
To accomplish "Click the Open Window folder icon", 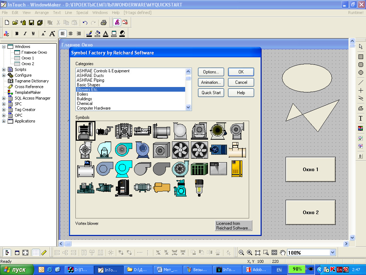I will coord(15,23).
